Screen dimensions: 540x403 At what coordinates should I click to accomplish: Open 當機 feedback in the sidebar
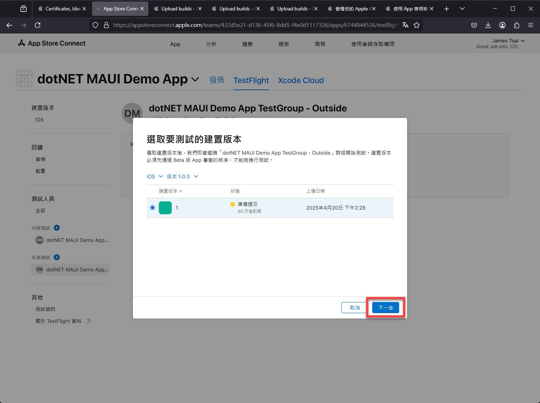40,159
